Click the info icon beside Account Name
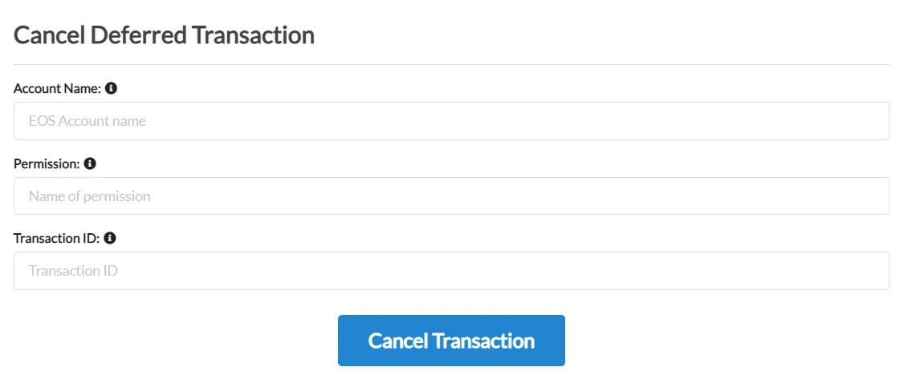 112,89
